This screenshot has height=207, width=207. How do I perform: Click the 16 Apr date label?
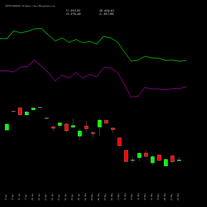click(x=19, y=197)
